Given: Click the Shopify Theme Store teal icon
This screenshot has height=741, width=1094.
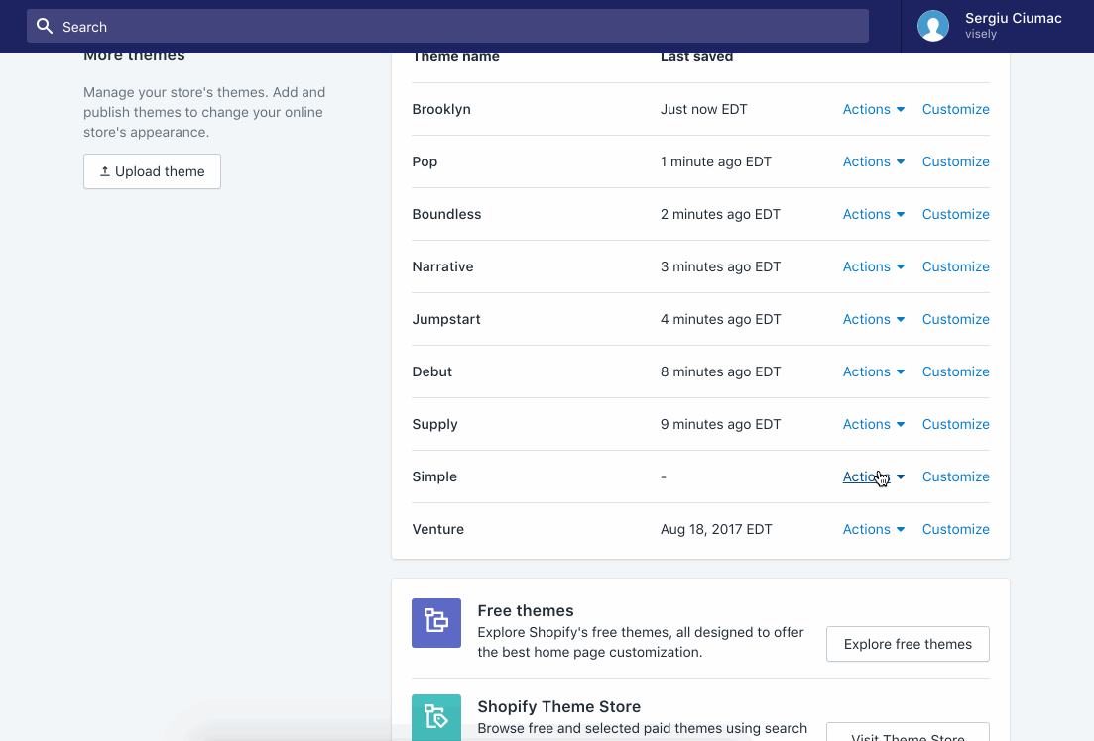Looking at the screenshot, I should [x=436, y=716].
